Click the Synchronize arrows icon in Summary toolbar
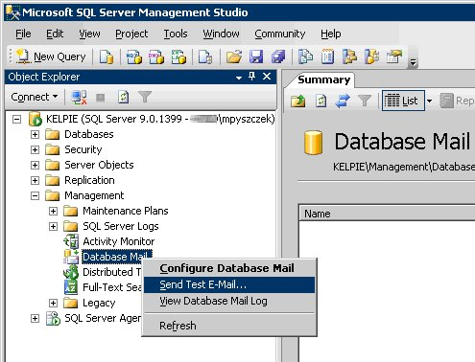The image size is (475, 362). 343,101
